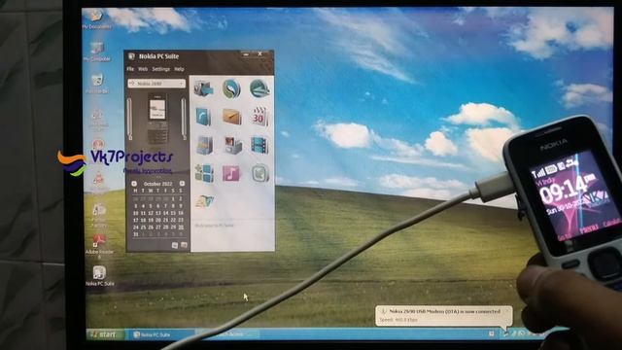Open My Documents desktop icon

[96, 19]
